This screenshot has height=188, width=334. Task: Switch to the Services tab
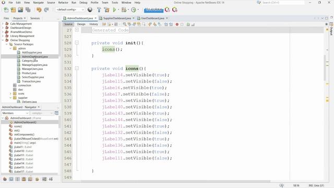35,18
